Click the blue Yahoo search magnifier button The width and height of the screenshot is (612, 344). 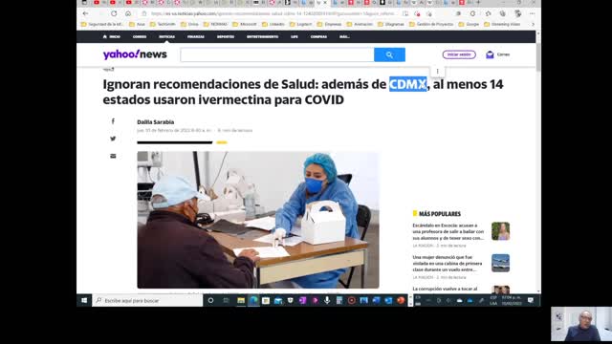[389, 54]
